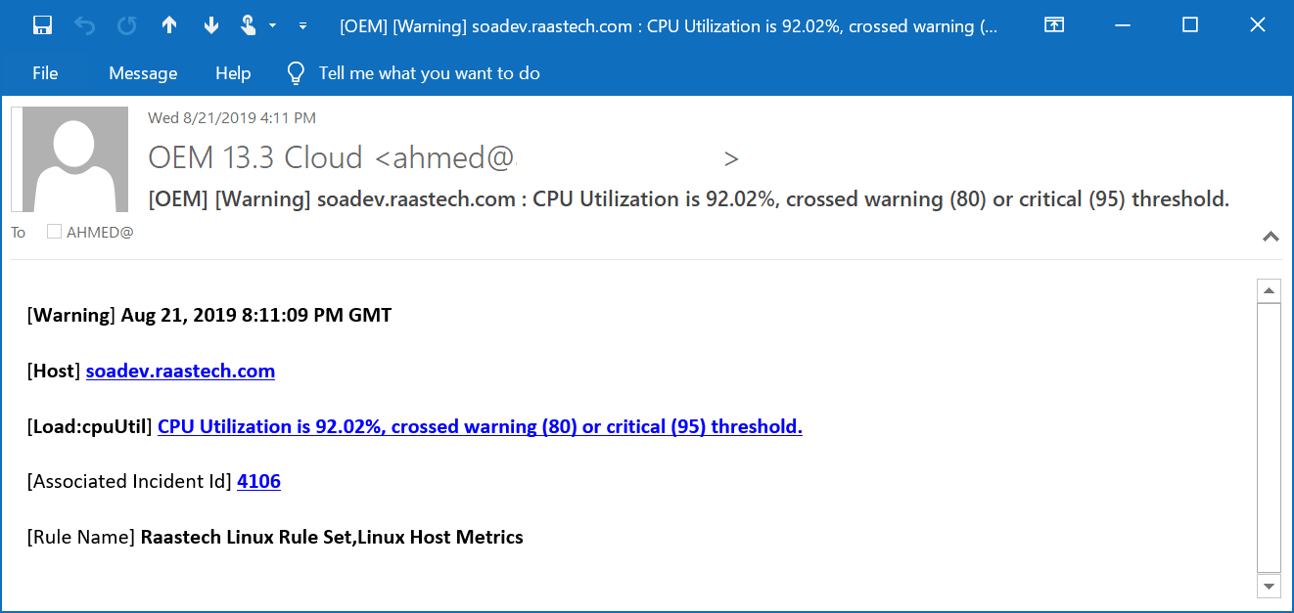Open the Help tab
The image size is (1294, 613).
click(233, 73)
